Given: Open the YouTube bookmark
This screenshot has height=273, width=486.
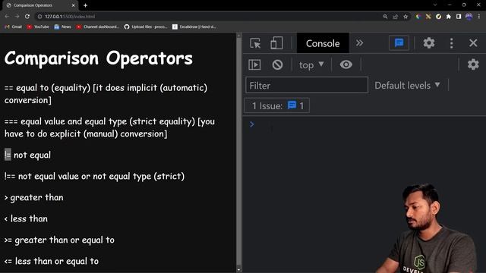Looking at the screenshot, I should [38, 27].
